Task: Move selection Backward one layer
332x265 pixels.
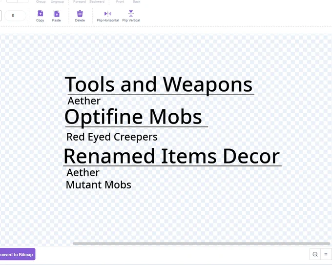Action: pyautogui.click(x=97, y=1)
